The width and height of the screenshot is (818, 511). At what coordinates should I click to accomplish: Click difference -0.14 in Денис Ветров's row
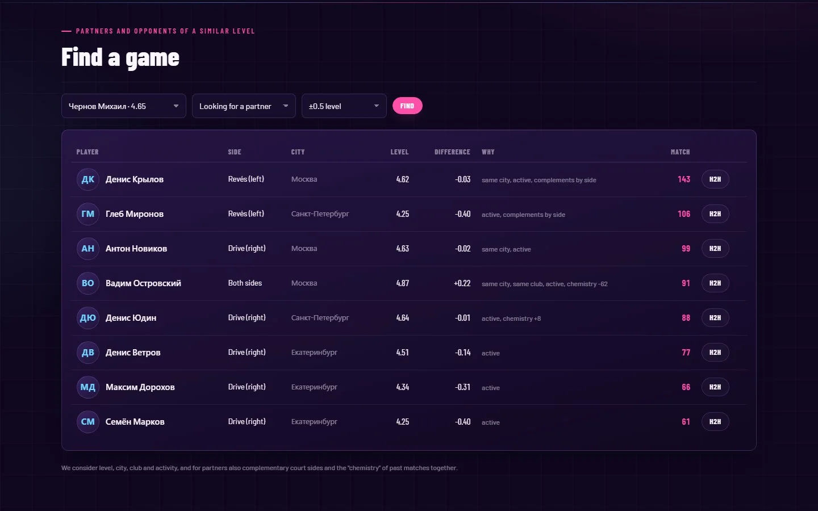coord(462,353)
